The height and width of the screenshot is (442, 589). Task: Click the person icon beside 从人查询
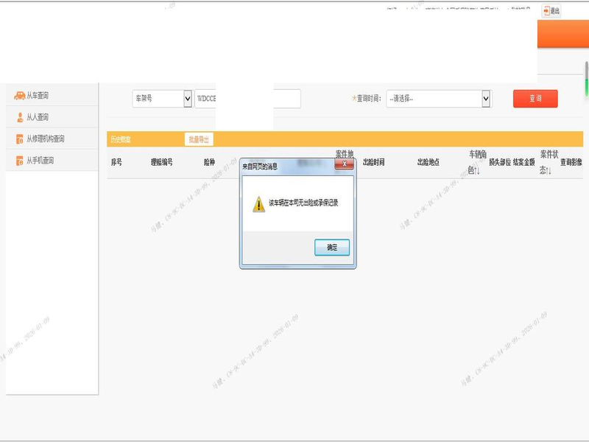(x=20, y=117)
